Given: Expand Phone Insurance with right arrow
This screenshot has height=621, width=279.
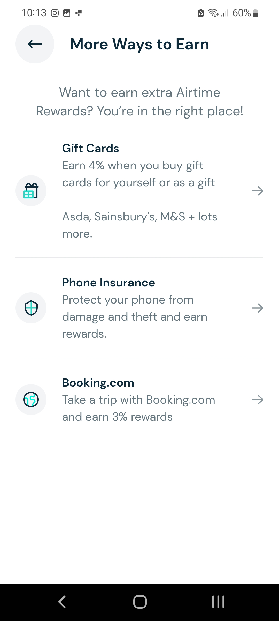Looking at the screenshot, I should pyautogui.click(x=258, y=308).
